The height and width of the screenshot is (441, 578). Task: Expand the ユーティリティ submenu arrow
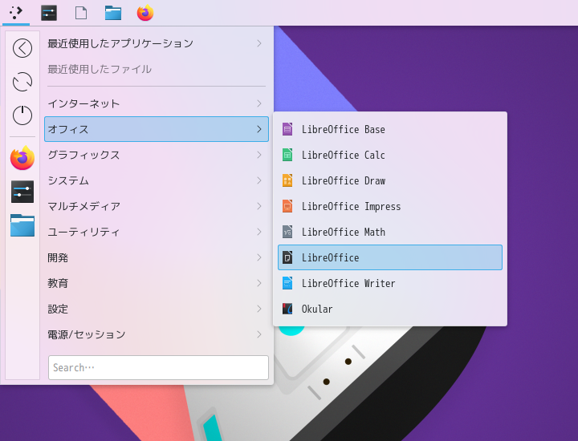point(259,232)
